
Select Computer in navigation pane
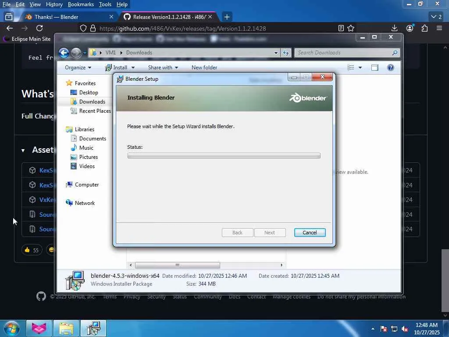(x=87, y=185)
